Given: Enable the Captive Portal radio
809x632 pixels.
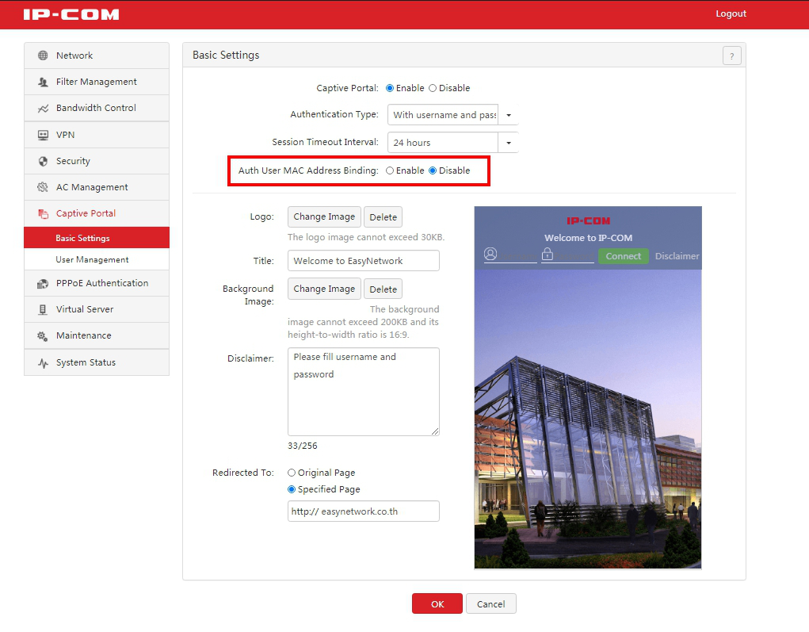Looking at the screenshot, I should pos(390,88).
